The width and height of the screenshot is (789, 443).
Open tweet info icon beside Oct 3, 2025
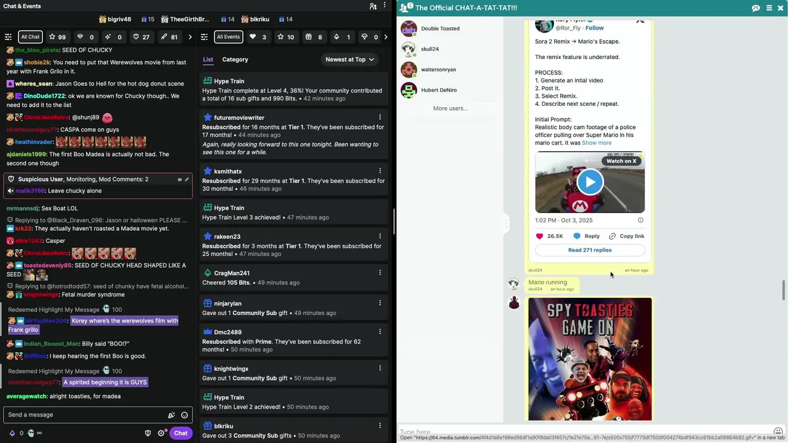tap(640, 220)
